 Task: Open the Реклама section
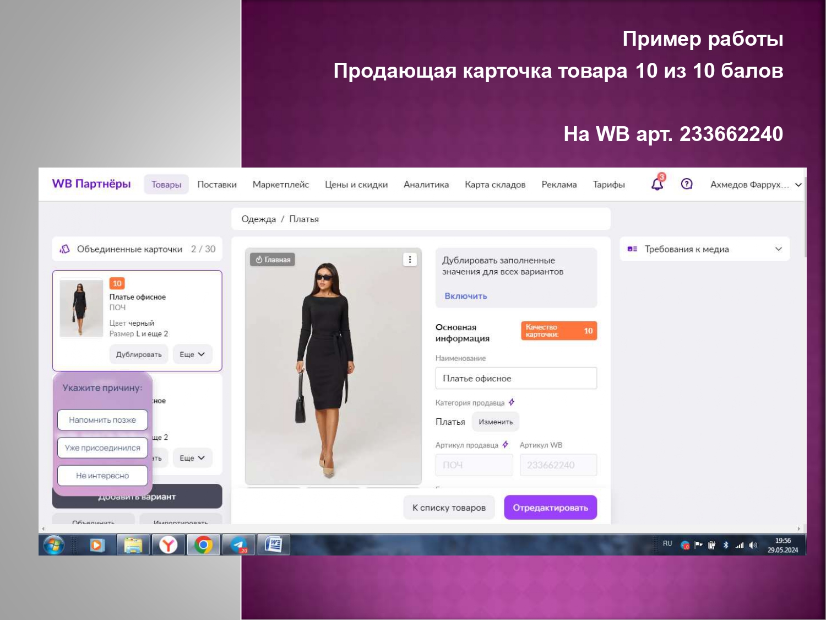click(x=559, y=185)
